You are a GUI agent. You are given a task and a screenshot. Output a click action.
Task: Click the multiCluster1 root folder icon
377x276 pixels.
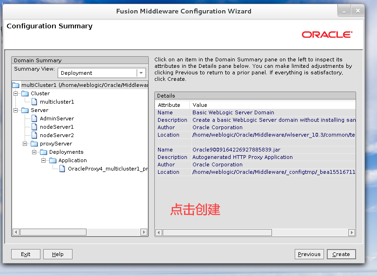16,85
